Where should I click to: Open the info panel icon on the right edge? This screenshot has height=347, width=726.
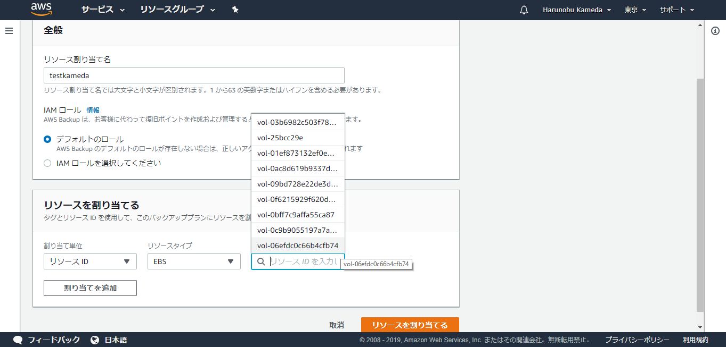pyautogui.click(x=715, y=31)
